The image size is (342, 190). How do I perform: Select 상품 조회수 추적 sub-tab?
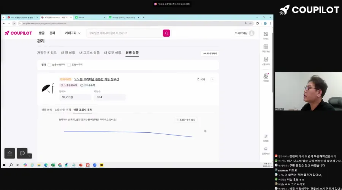coord(83,110)
